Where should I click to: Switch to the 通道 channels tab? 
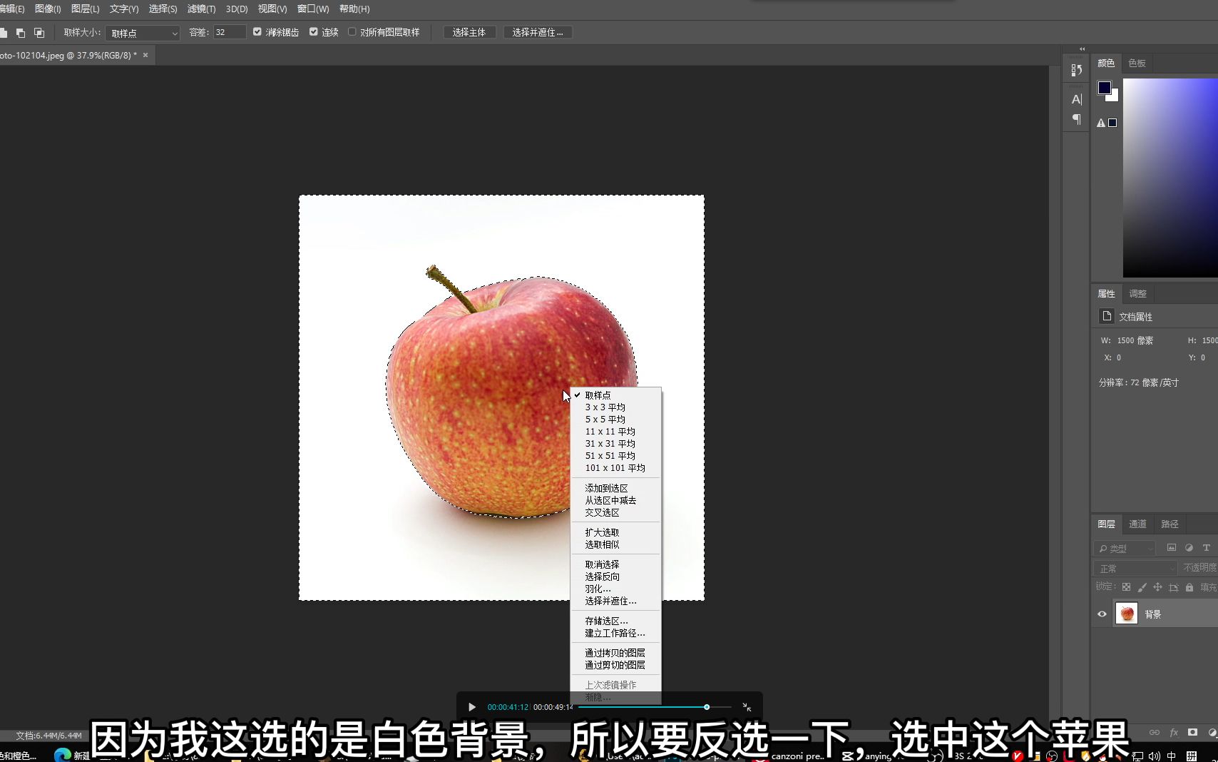1137,524
